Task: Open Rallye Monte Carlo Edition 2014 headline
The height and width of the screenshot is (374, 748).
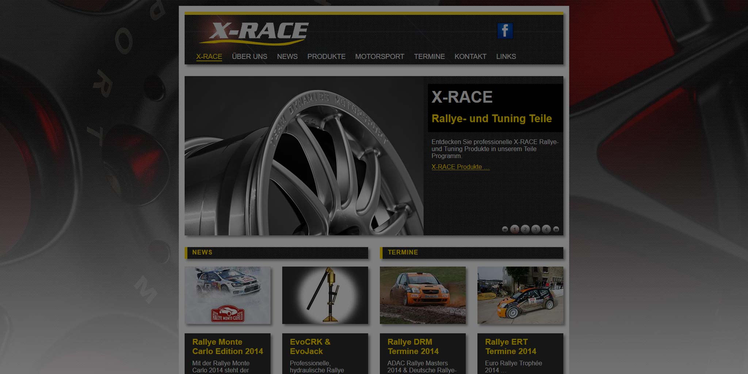Action: (228, 347)
